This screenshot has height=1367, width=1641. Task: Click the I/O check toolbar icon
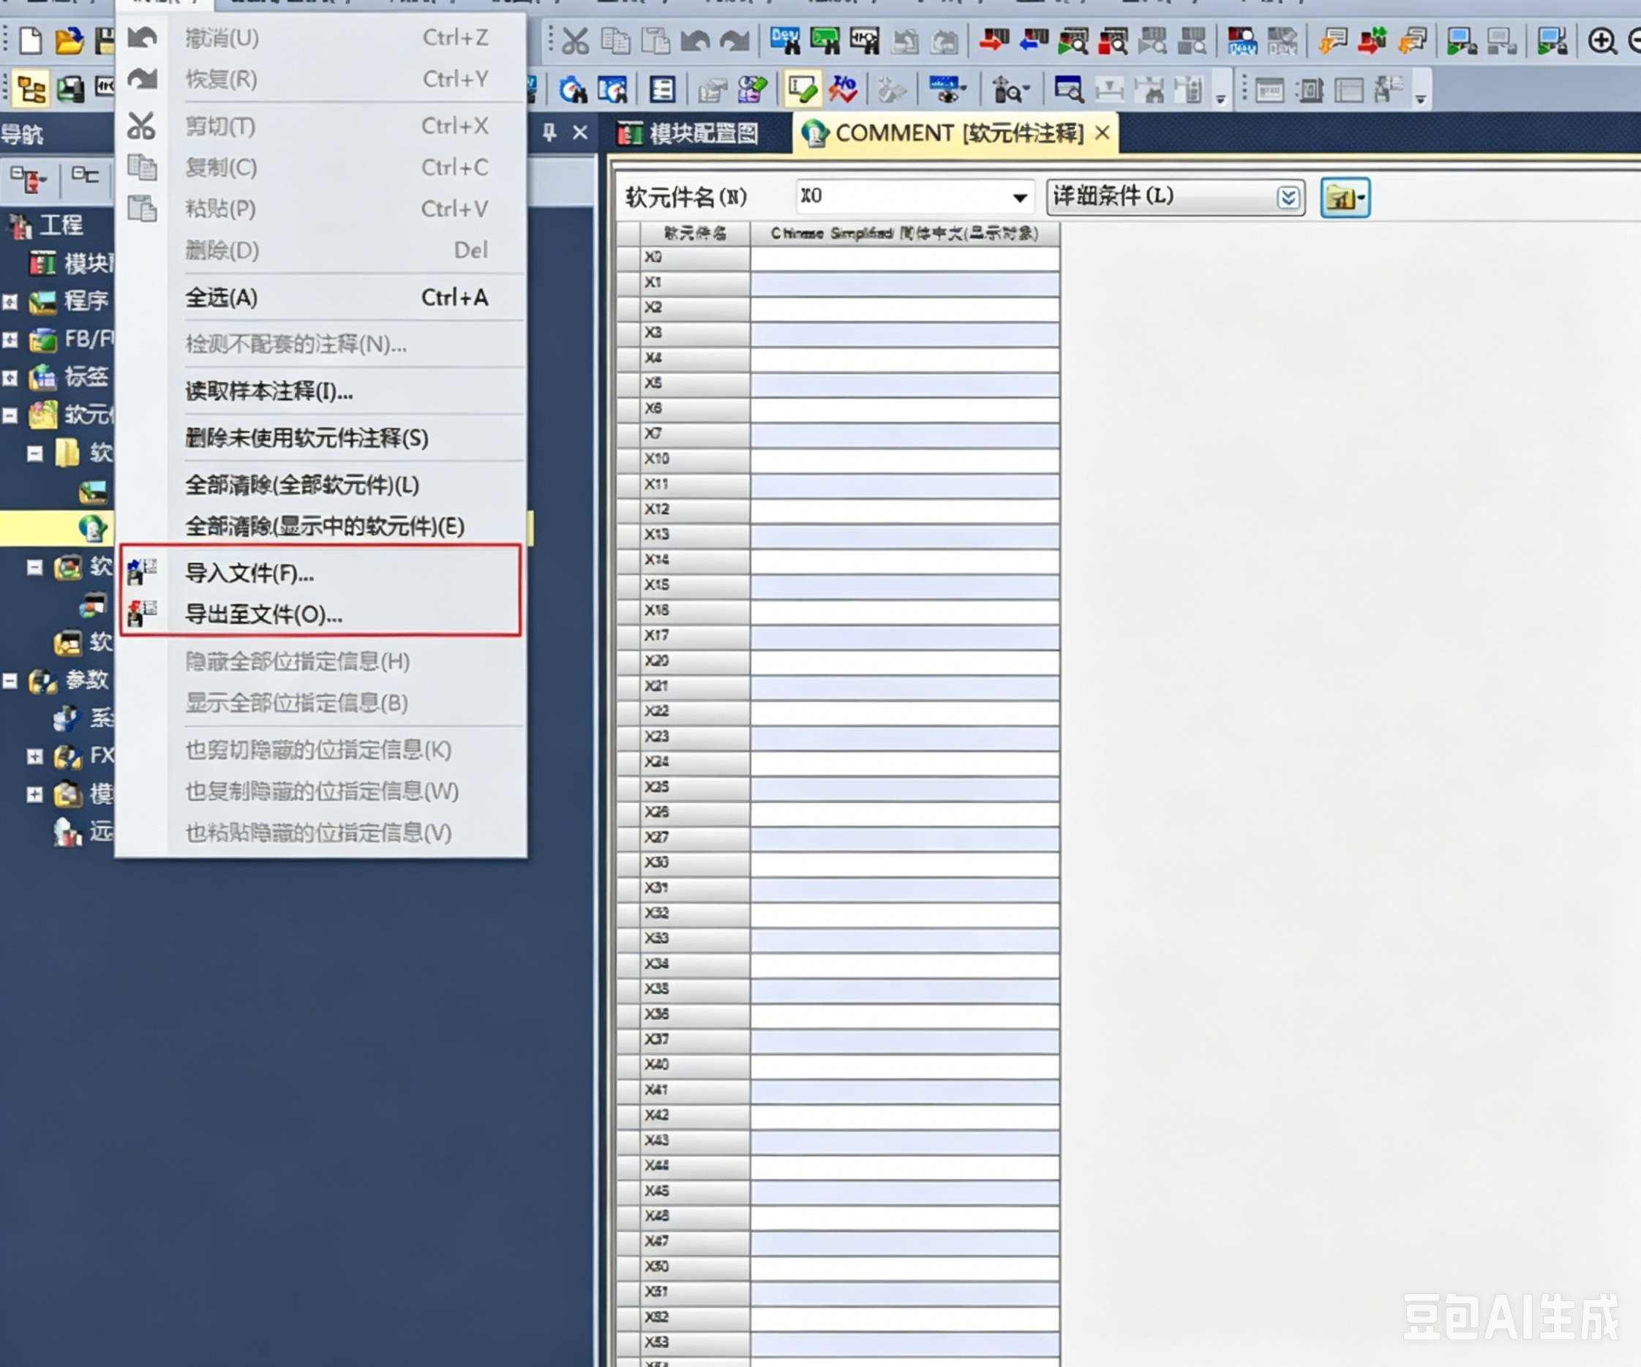pyautogui.click(x=843, y=90)
